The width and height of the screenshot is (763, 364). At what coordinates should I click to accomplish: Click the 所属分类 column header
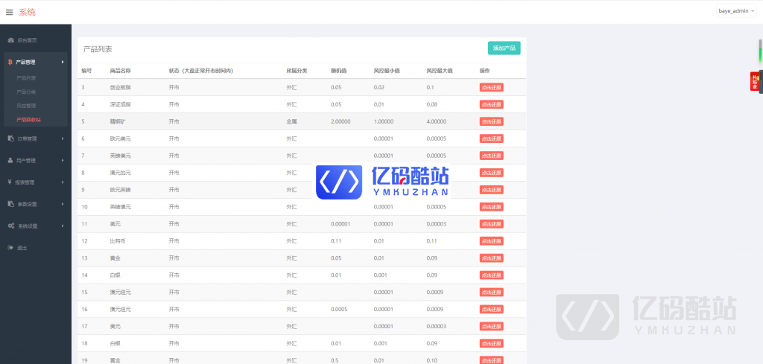[x=297, y=71]
